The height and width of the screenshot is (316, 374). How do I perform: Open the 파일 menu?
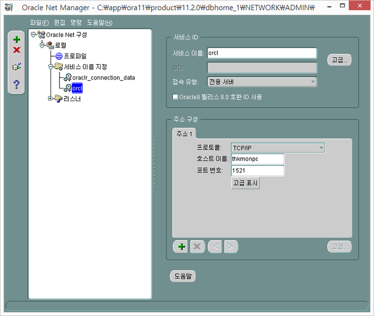(39, 23)
